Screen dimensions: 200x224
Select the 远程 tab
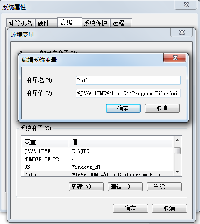click(121, 23)
